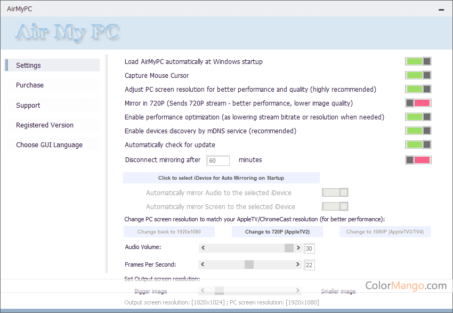Image resolution: width=453 pixels, height=313 pixels.
Task: Click Audio Volume left arrow
Action: [203, 248]
